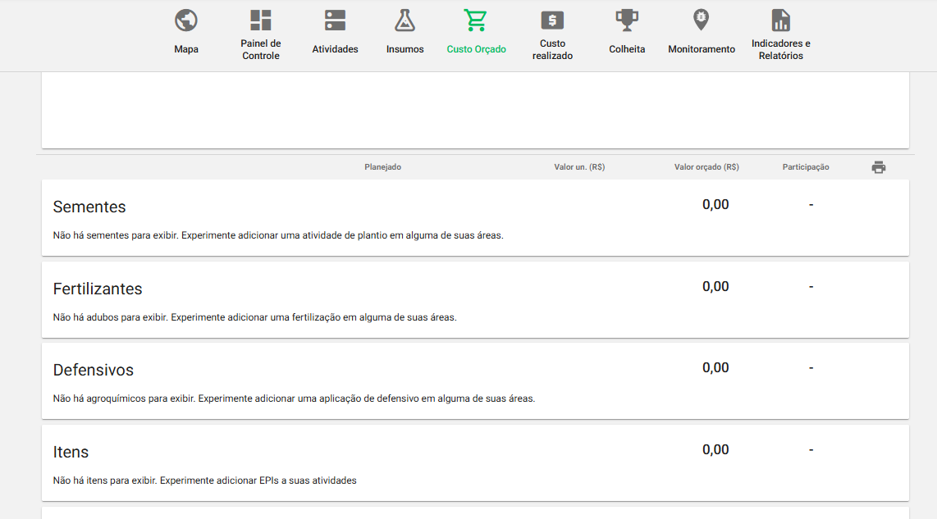Select the Valor orçado (R$) column header
Image resolution: width=937 pixels, height=519 pixels.
706,167
